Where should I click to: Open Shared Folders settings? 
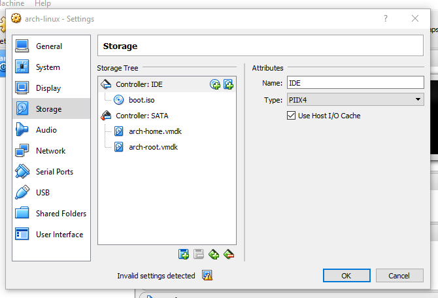point(52,214)
